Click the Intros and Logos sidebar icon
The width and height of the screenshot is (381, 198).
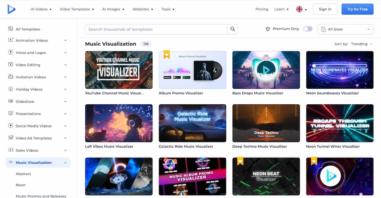[x=11, y=52]
